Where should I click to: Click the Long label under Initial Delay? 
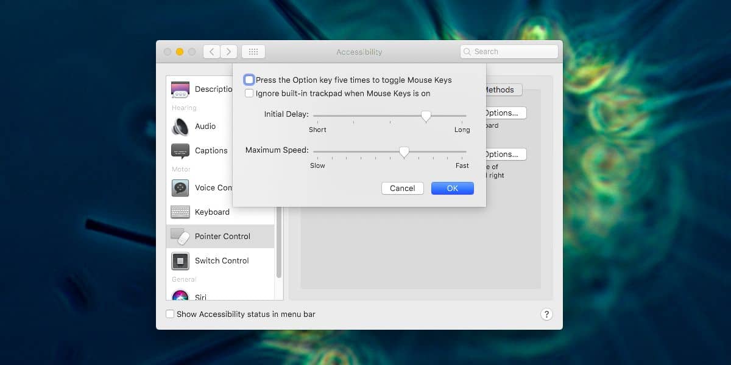tap(462, 130)
